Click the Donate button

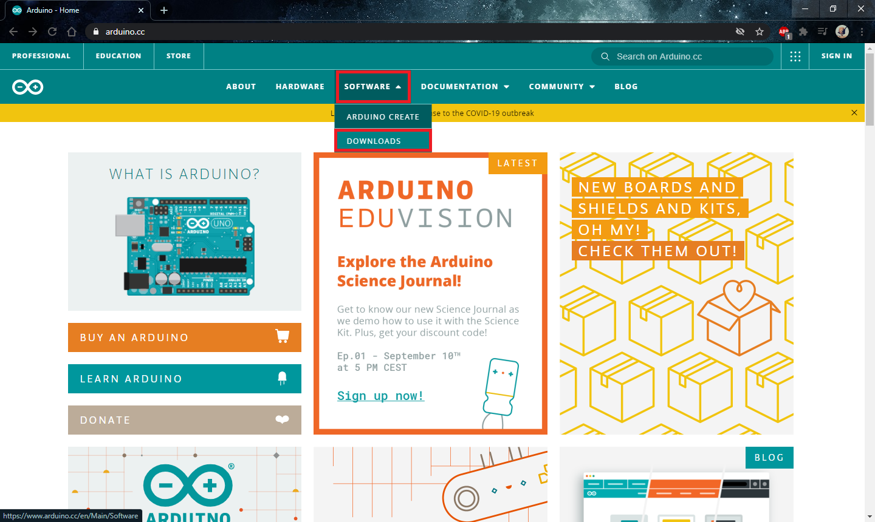coord(185,420)
